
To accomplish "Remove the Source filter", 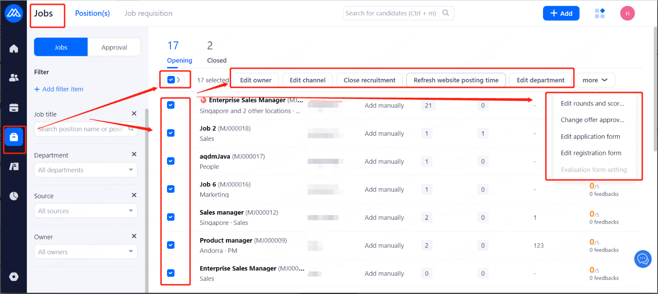I will (x=134, y=195).
